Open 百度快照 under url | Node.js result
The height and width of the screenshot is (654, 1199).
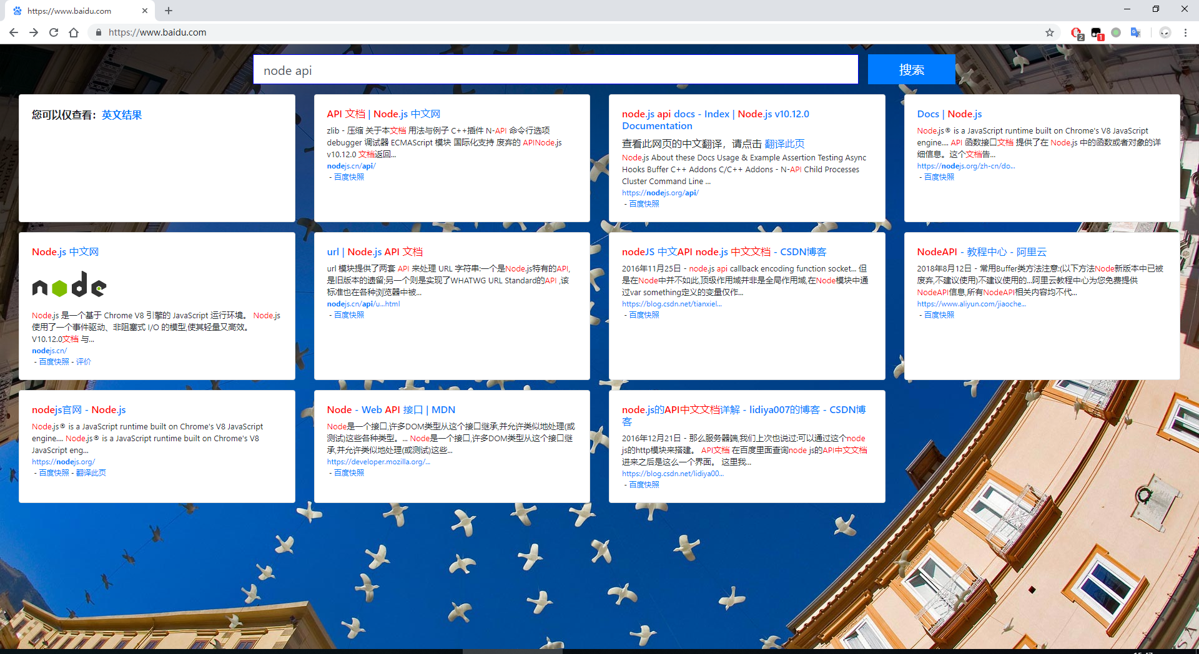[x=348, y=315]
